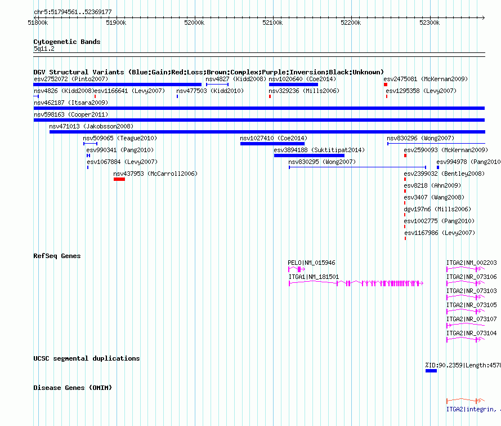
Task: Select the red nsv437953 (McCarroll2006) loss bar
Action: pos(119,179)
